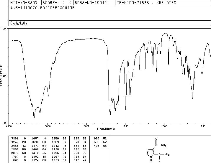Click the C5H6N4O2 molecular formula

click(x=19, y=23)
